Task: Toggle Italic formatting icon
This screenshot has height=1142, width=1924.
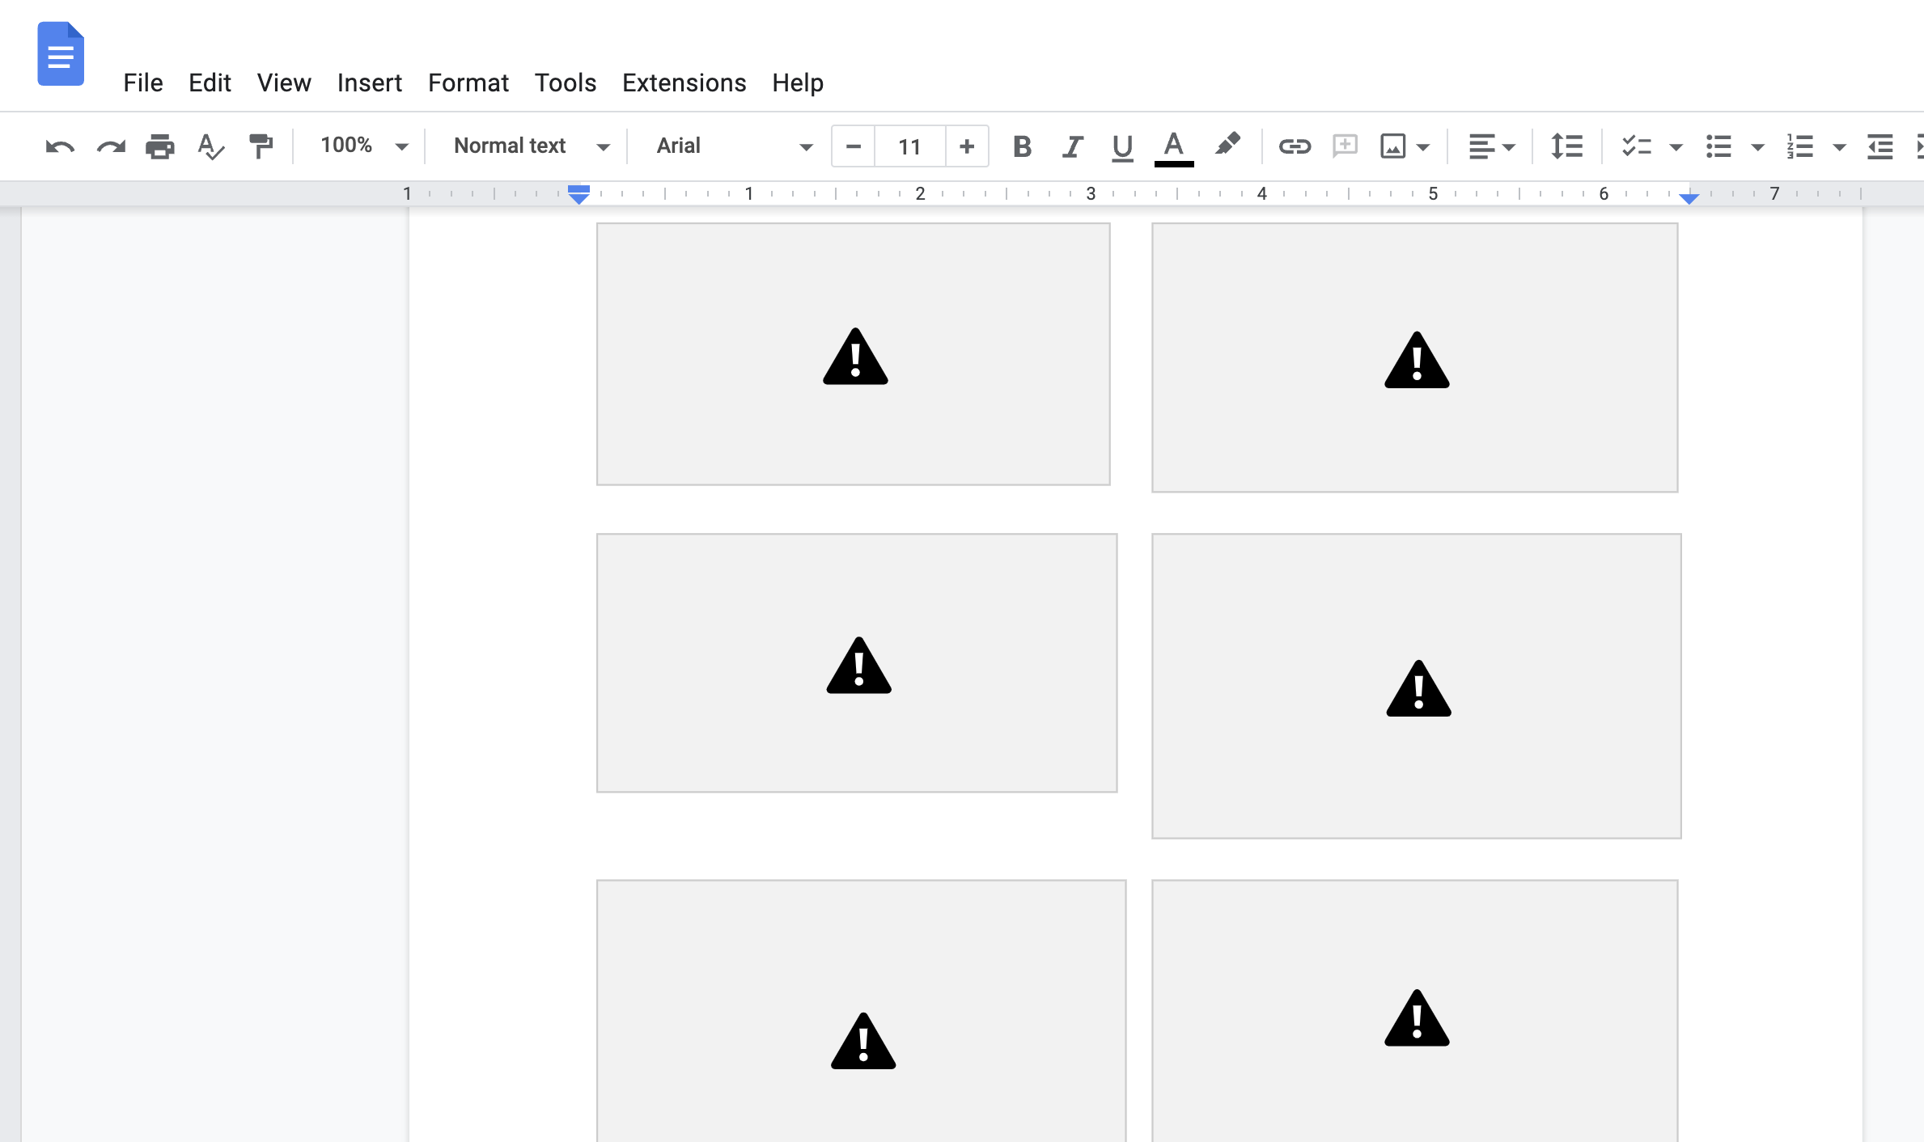Action: tap(1073, 146)
